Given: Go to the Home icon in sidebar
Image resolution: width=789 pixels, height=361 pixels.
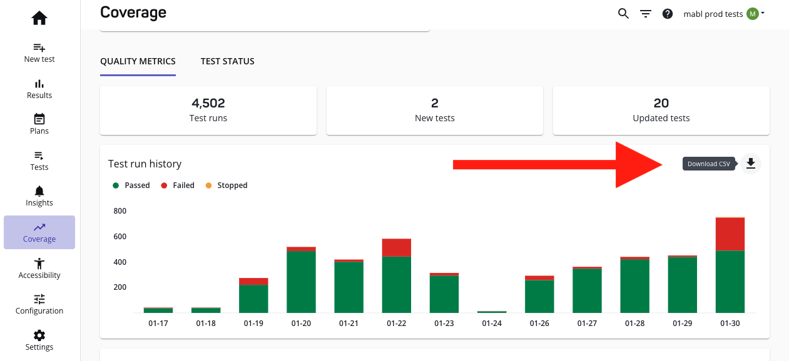Looking at the screenshot, I should (x=39, y=19).
